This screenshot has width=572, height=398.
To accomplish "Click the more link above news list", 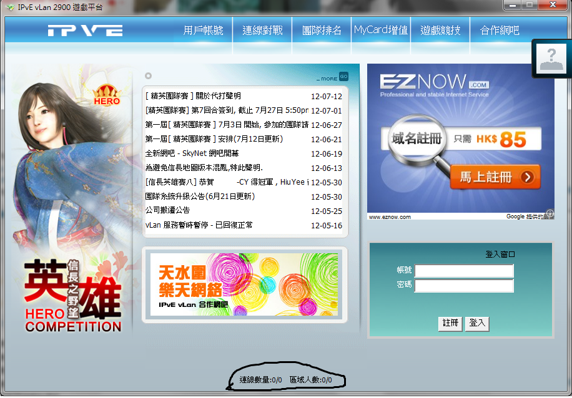I will (327, 79).
